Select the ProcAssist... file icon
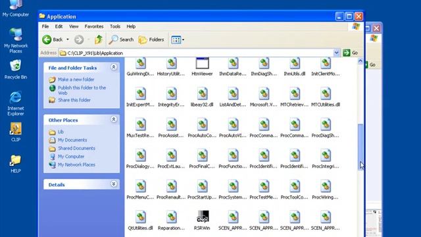Viewport: 421px width, 237px height. tap(171, 124)
